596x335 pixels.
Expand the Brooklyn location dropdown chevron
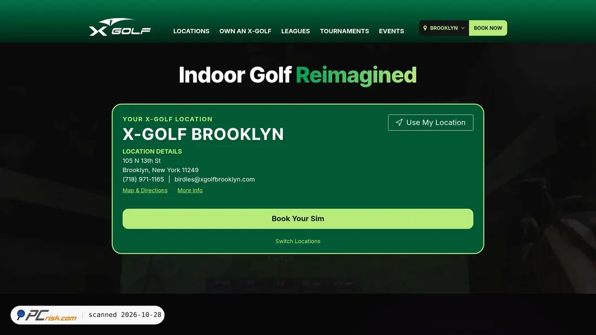[x=463, y=28]
